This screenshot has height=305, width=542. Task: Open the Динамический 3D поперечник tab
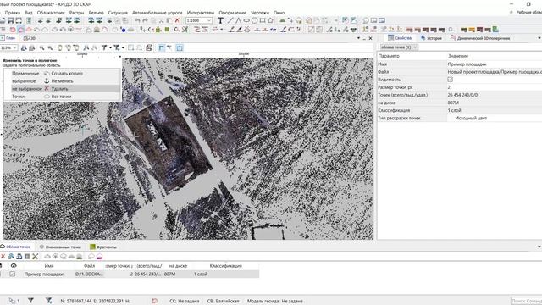point(480,37)
